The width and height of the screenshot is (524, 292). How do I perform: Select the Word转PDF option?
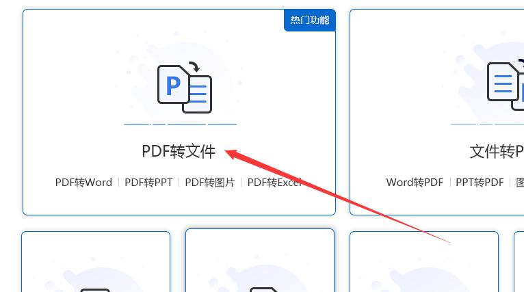tap(415, 183)
